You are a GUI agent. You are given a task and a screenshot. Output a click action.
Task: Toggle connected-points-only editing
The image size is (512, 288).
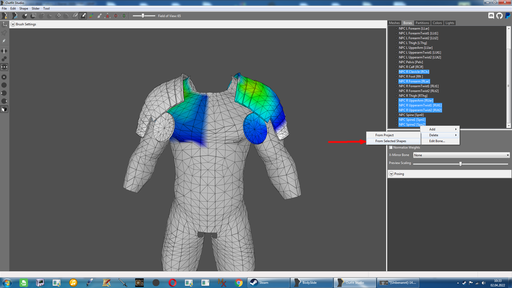4,59
